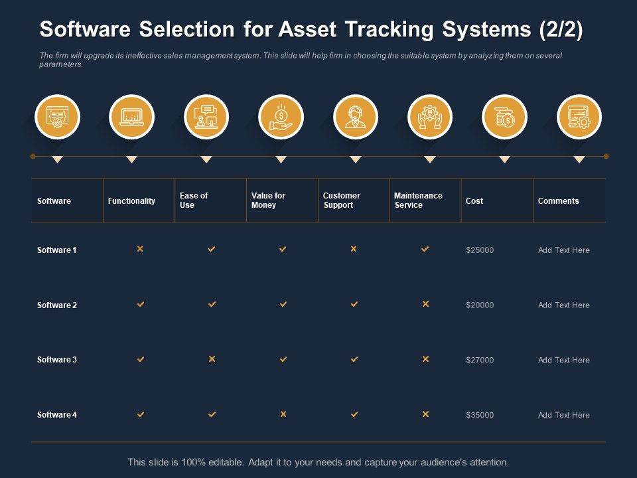Click the Customer Support headset agent icon
Viewport: 637px width, 478px height.
click(x=356, y=117)
